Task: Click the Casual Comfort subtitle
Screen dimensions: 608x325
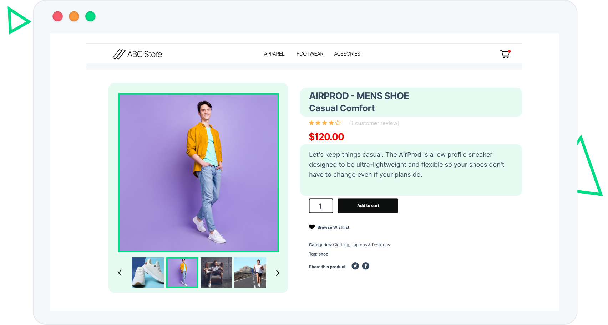Action: tap(342, 108)
